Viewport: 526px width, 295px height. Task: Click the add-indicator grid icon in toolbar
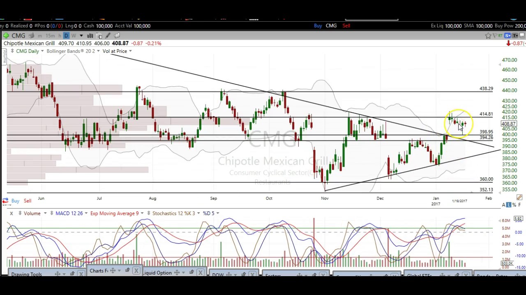[x=99, y=36]
